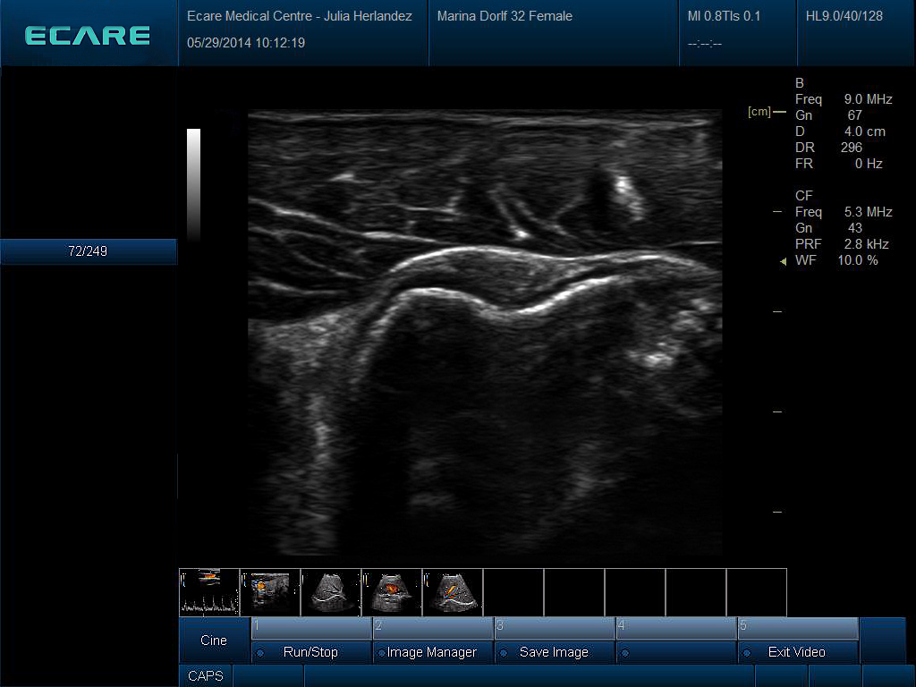Open the fourth thumbnail with orange color flow
Image resolution: width=916 pixels, height=687 pixels.
click(x=392, y=592)
